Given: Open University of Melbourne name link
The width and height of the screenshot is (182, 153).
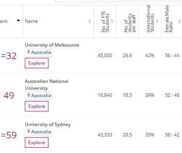Looking at the screenshot, I should 52,45.
